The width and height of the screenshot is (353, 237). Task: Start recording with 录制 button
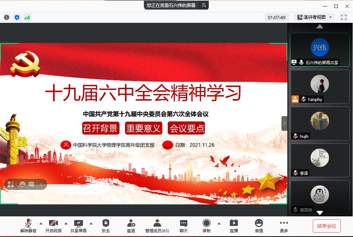pos(207,226)
